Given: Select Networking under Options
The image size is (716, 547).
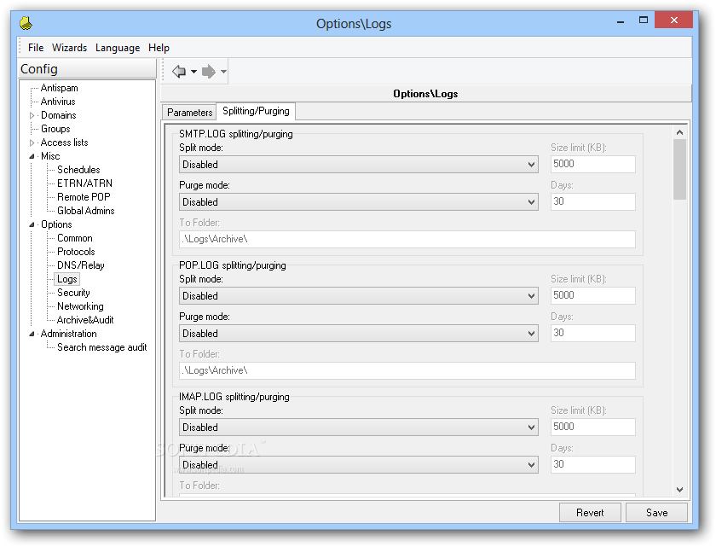Looking at the screenshot, I should [80, 306].
